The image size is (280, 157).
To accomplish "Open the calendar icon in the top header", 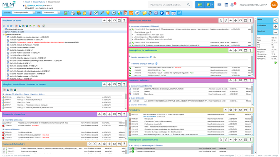I will (226, 5).
